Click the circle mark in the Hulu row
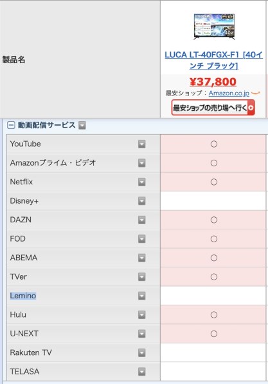Image resolution: width=268 pixels, height=384 pixels. click(x=214, y=314)
